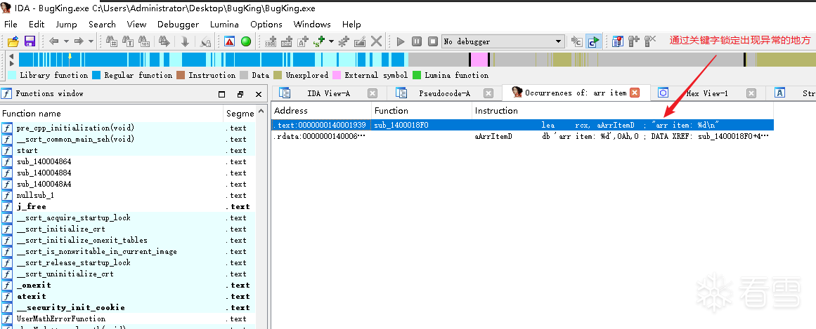
Task: Click the add-watch plus toolbar icon
Action: (x=633, y=41)
